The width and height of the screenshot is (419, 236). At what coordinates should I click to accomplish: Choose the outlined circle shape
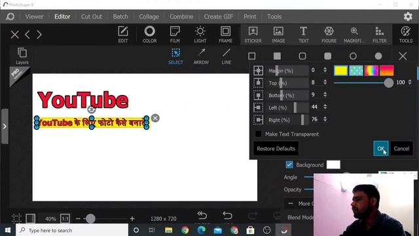pos(353,56)
